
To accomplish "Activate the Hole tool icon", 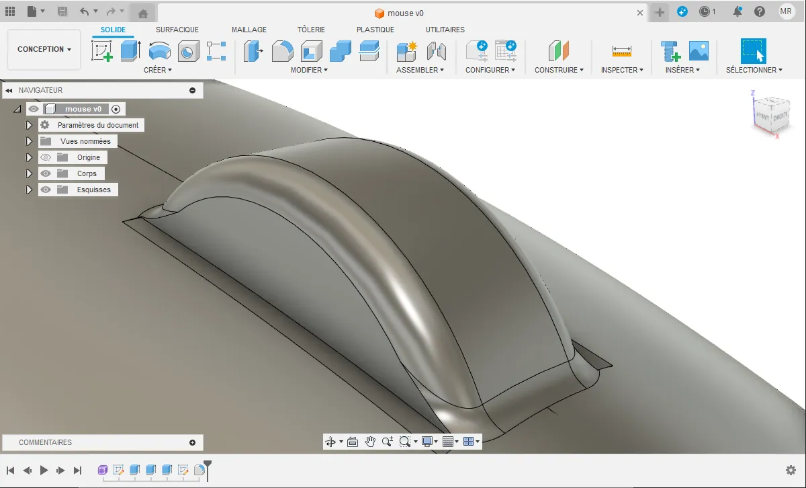I will pos(189,51).
